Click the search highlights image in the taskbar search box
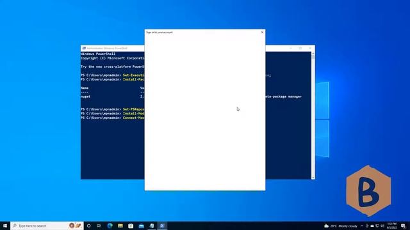This screenshot has width=410, height=230. click(x=75, y=226)
